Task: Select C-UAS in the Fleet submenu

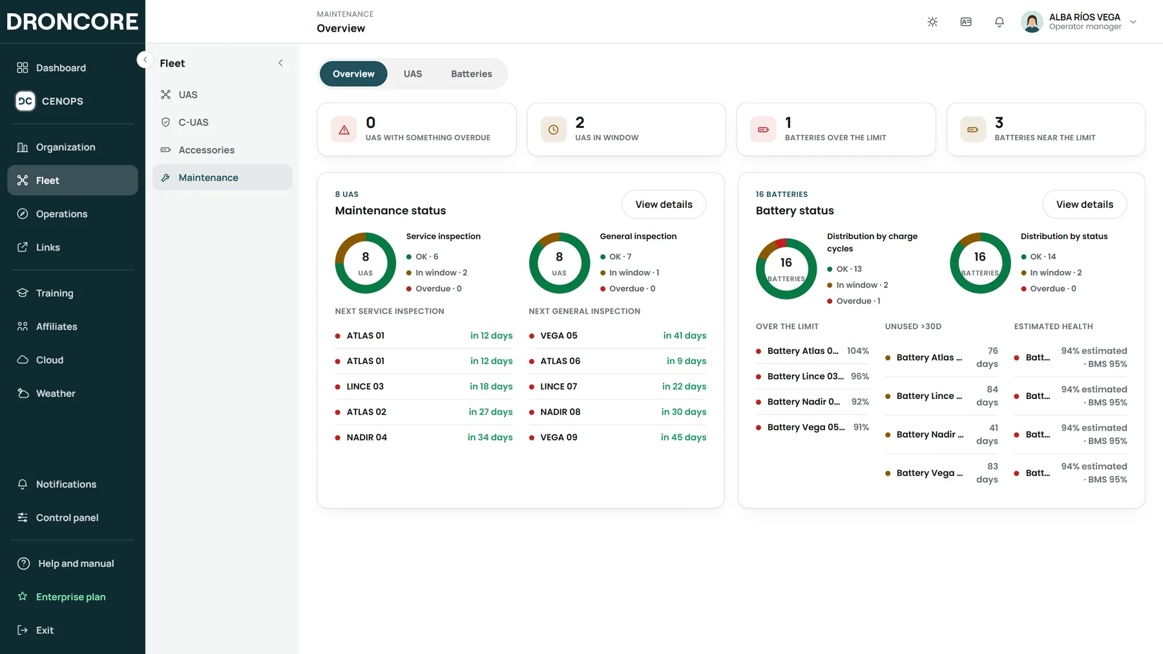Action: (x=222, y=123)
